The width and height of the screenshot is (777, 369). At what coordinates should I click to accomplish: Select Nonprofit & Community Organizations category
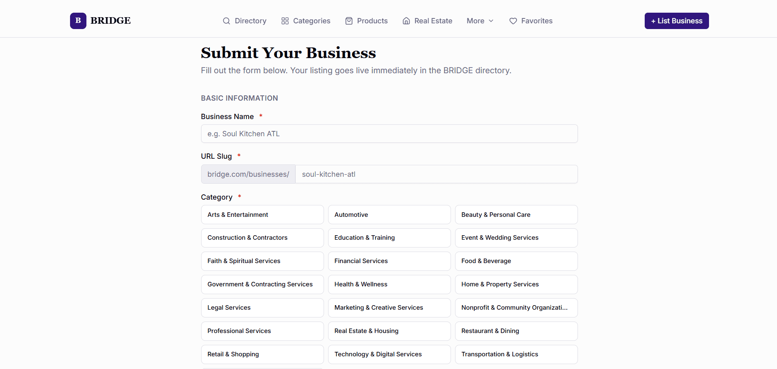click(x=516, y=308)
